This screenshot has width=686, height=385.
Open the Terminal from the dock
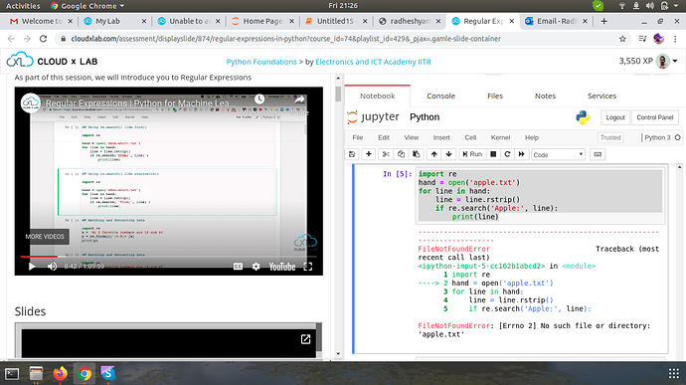pyautogui.click(x=12, y=374)
